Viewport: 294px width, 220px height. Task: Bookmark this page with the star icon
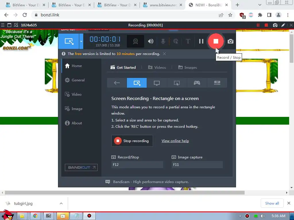230,15
